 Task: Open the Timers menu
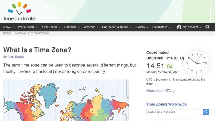pyautogui.click(x=142, y=27)
